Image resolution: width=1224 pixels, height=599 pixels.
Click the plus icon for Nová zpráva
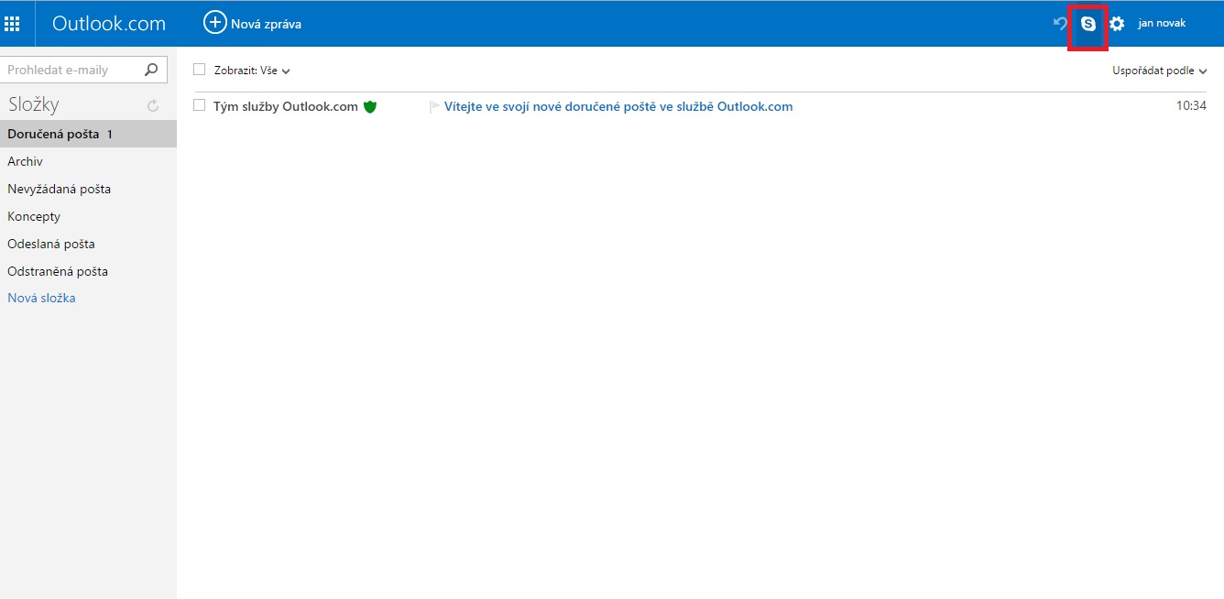pyautogui.click(x=214, y=23)
